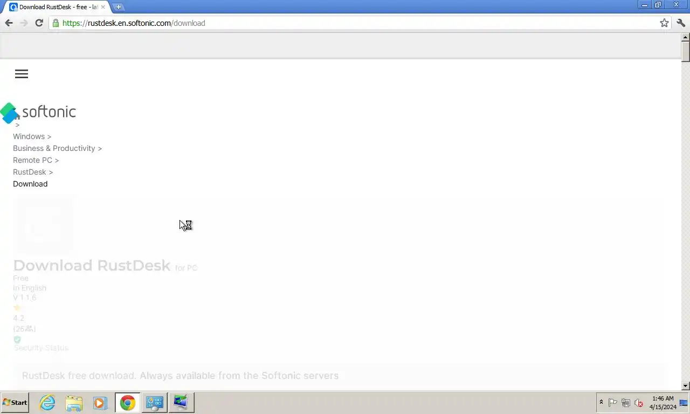Bookmark this page with the star icon

[664, 23]
